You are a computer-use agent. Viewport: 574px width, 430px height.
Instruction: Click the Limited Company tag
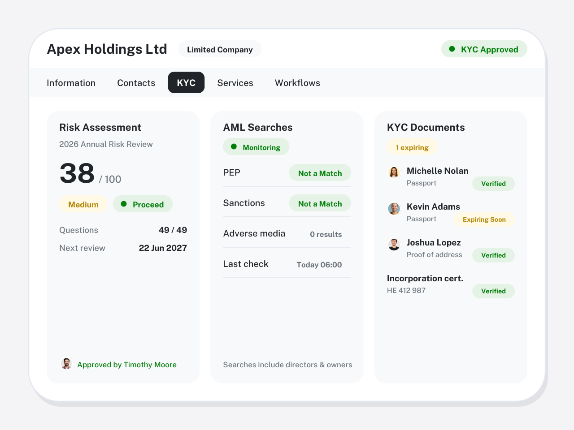coord(220,49)
